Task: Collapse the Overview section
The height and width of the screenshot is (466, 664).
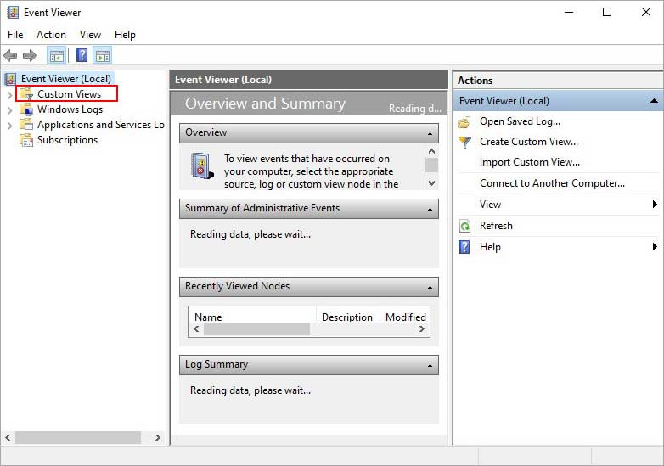Action: [430, 134]
